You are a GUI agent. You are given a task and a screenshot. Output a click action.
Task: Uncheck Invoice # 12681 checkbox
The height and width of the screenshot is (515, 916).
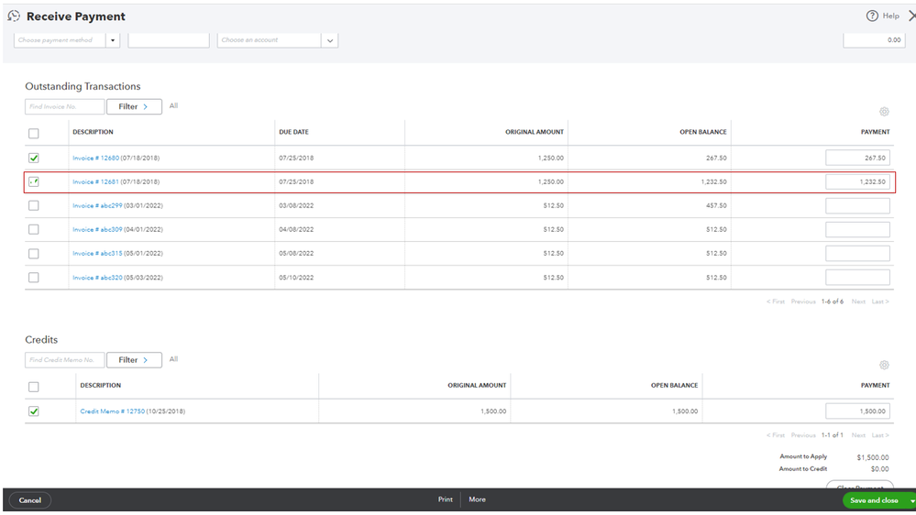(34, 182)
